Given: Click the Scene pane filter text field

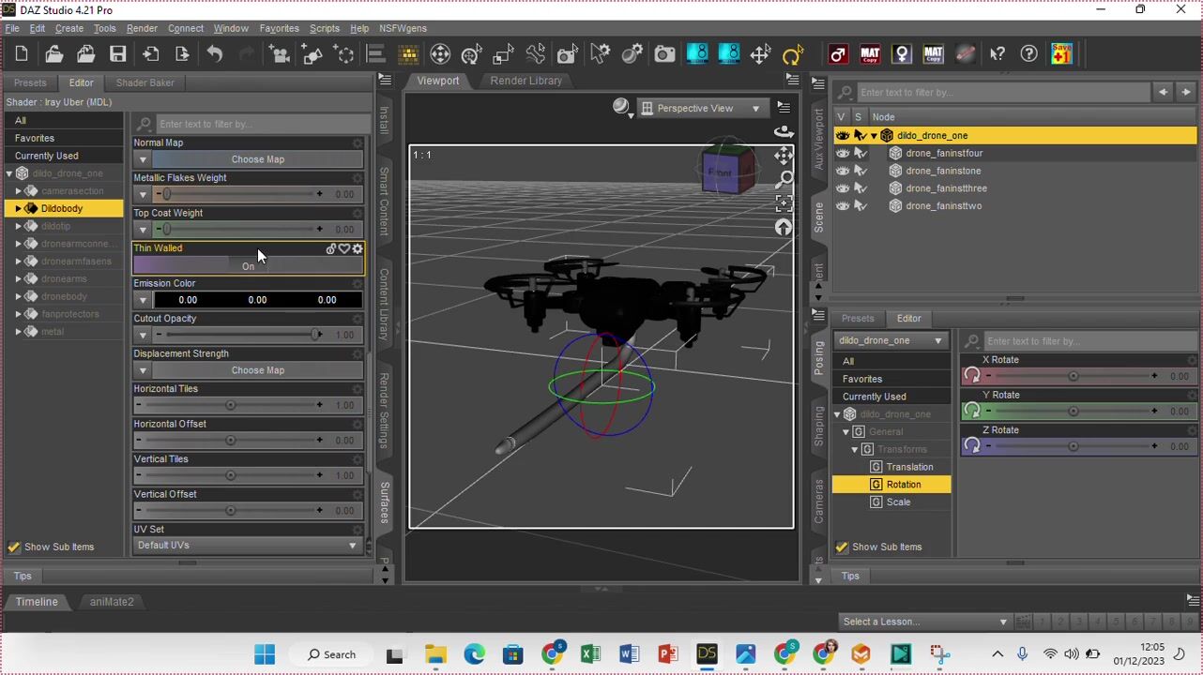Looking at the screenshot, I should click(1002, 92).
